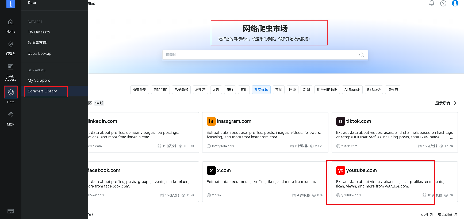The image size is (464, 219).
Task: Click the views eye icon on linkedin.com card
Action: (x=181, y=146)
